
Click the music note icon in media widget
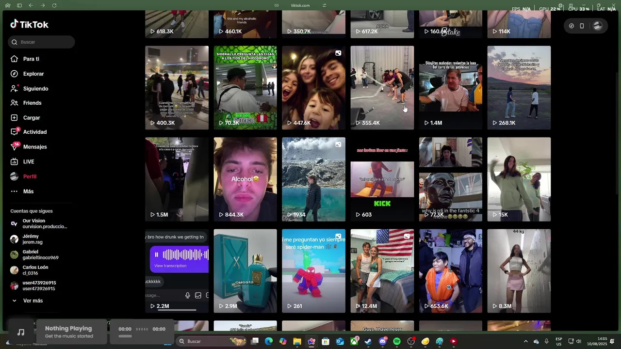coord(21,332)
